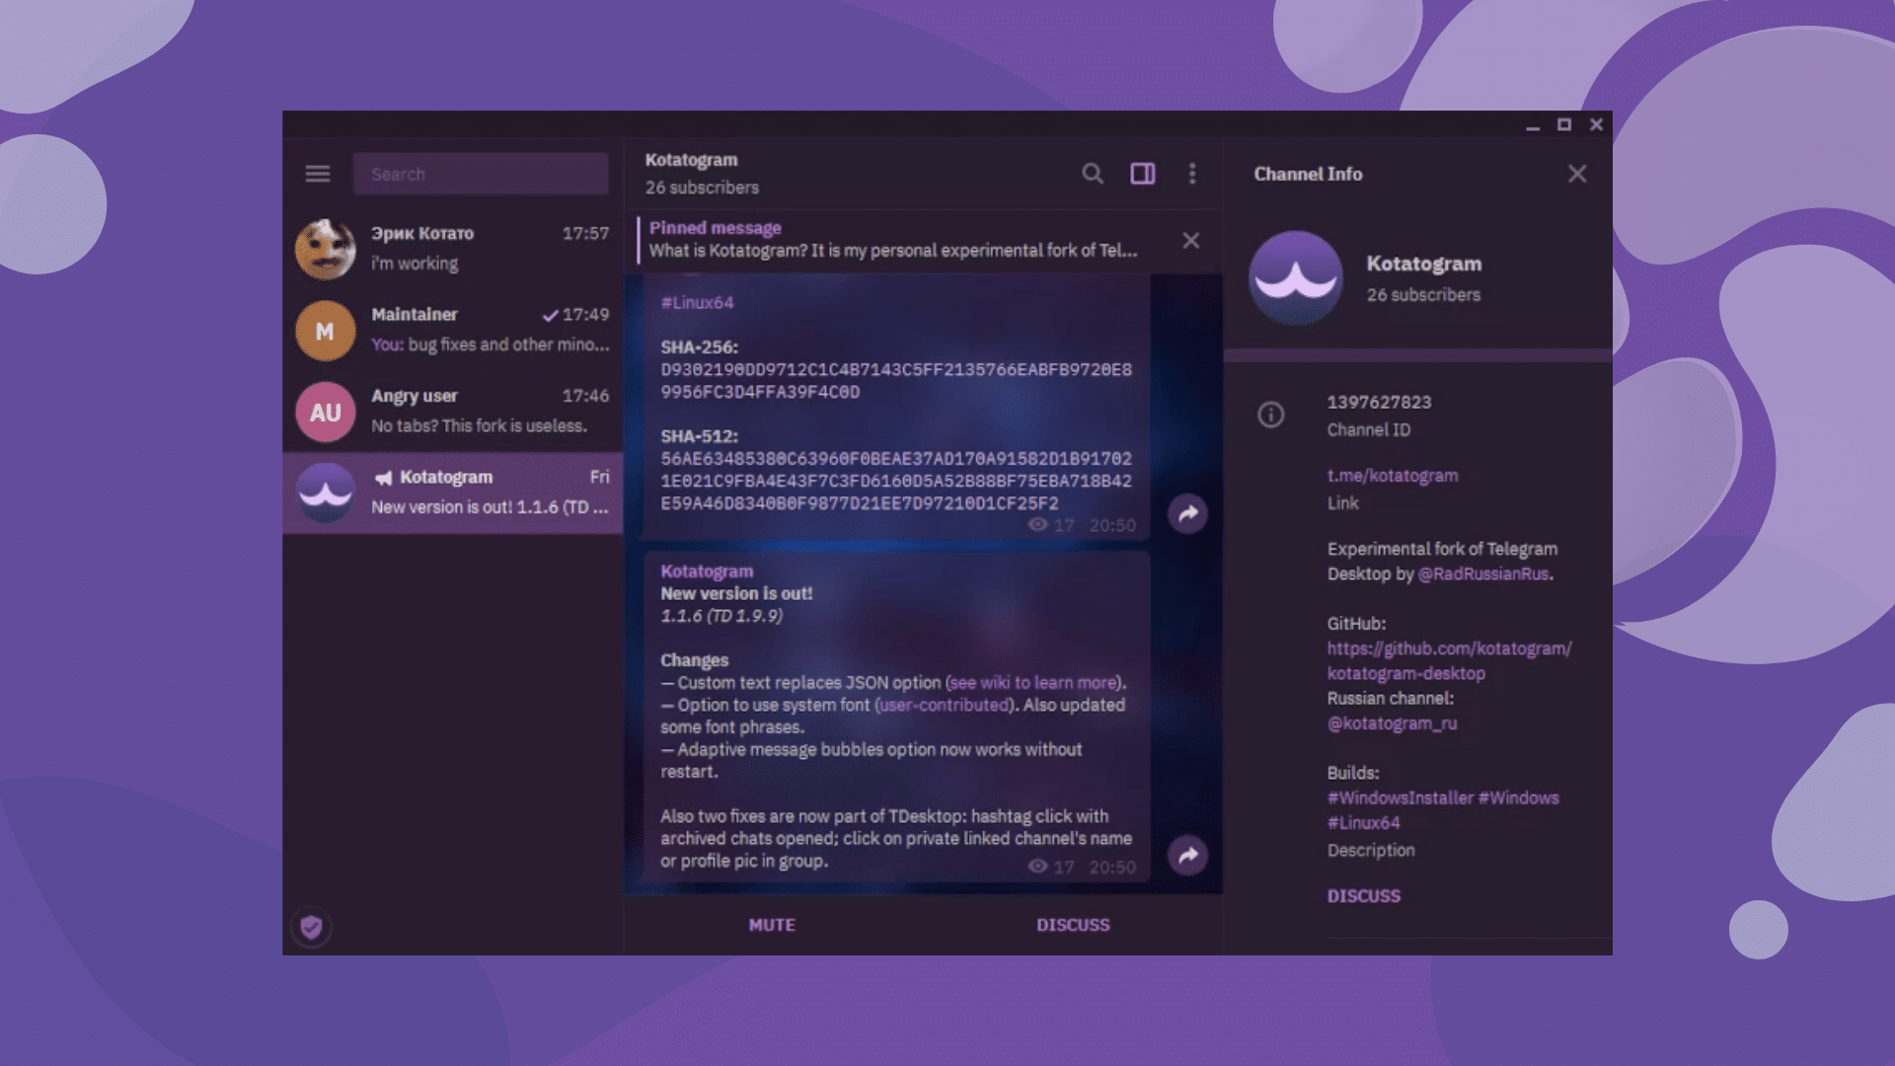This screenshot has height=1066, width=1895.
Task: Open the hamburger main menu
Action: 317,174
